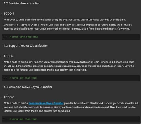This screenshot has height=124, width=141.
Task: Collapse the TODO 4 section arrow
Action: click(1, 14)
